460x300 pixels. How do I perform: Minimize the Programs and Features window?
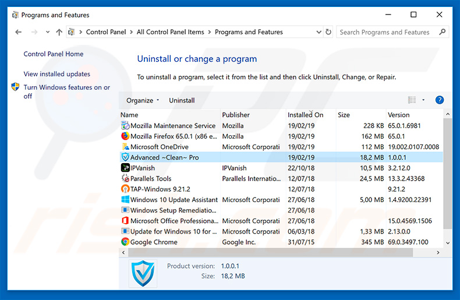pos(388,15)
